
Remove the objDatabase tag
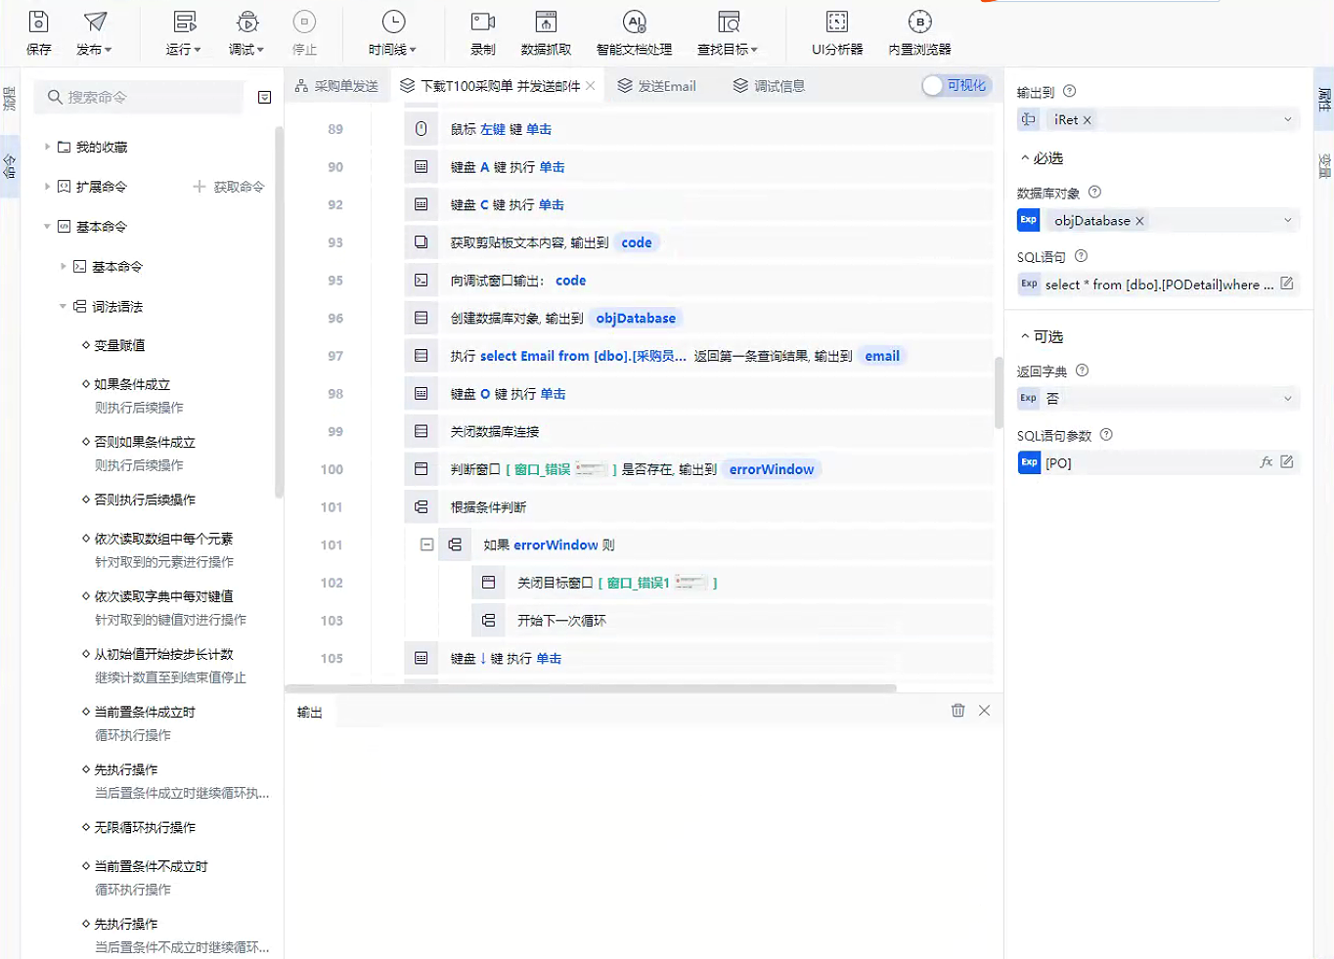pyautogui.click(x=1139, y=221)
